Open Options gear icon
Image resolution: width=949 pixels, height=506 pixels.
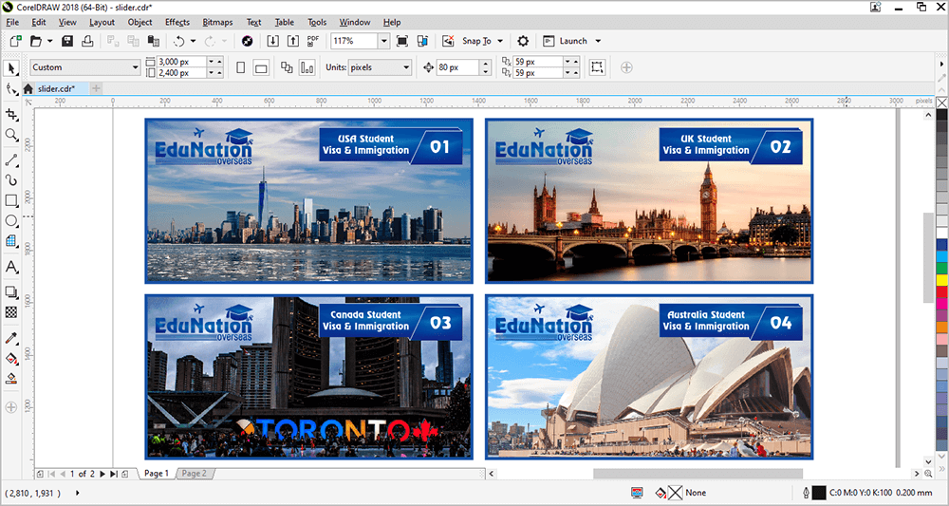click(523, 41)
